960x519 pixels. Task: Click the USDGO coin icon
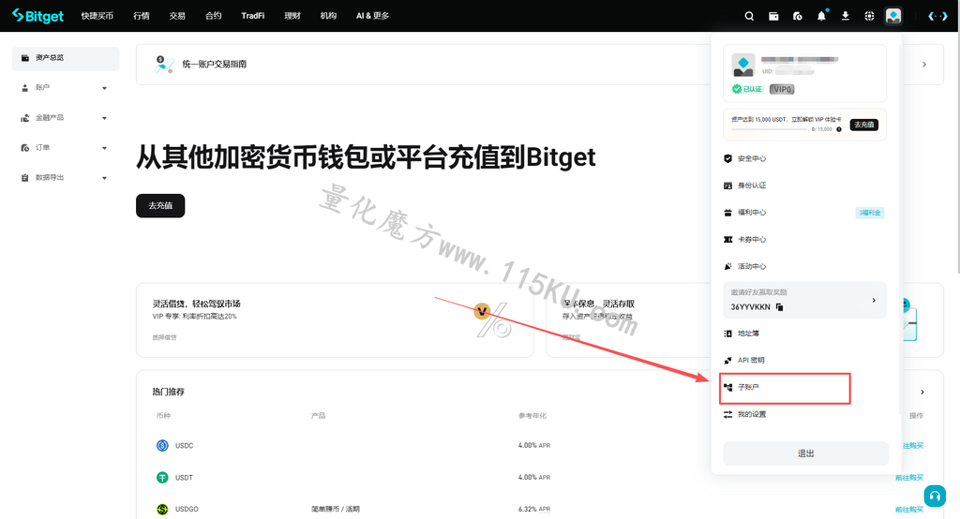tap(162, 510)
